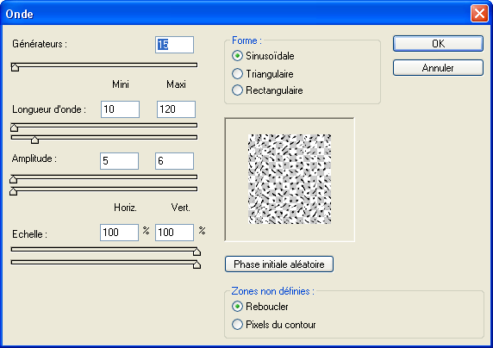Close the Onde dialog window

click(479, 14)
